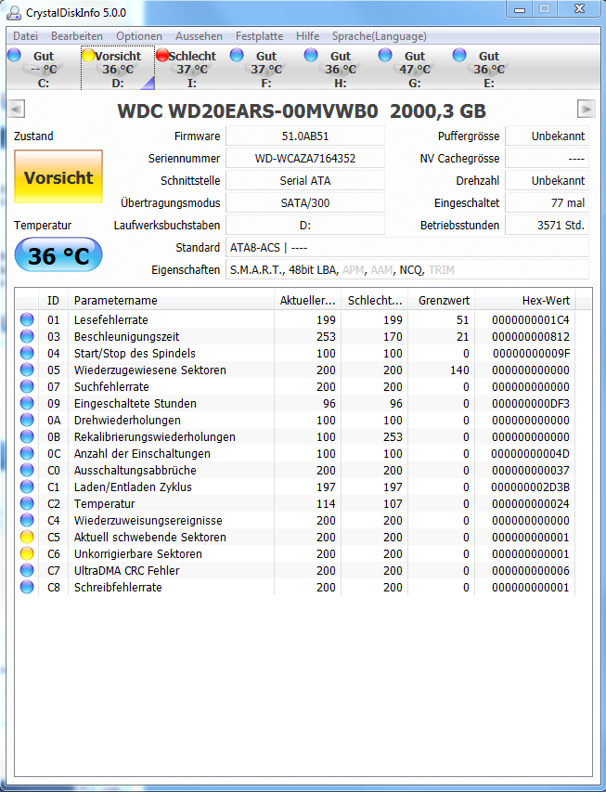Select drive F: status tab
The height and width of the screenshot is (792, 606).
(x=266, y=69)
